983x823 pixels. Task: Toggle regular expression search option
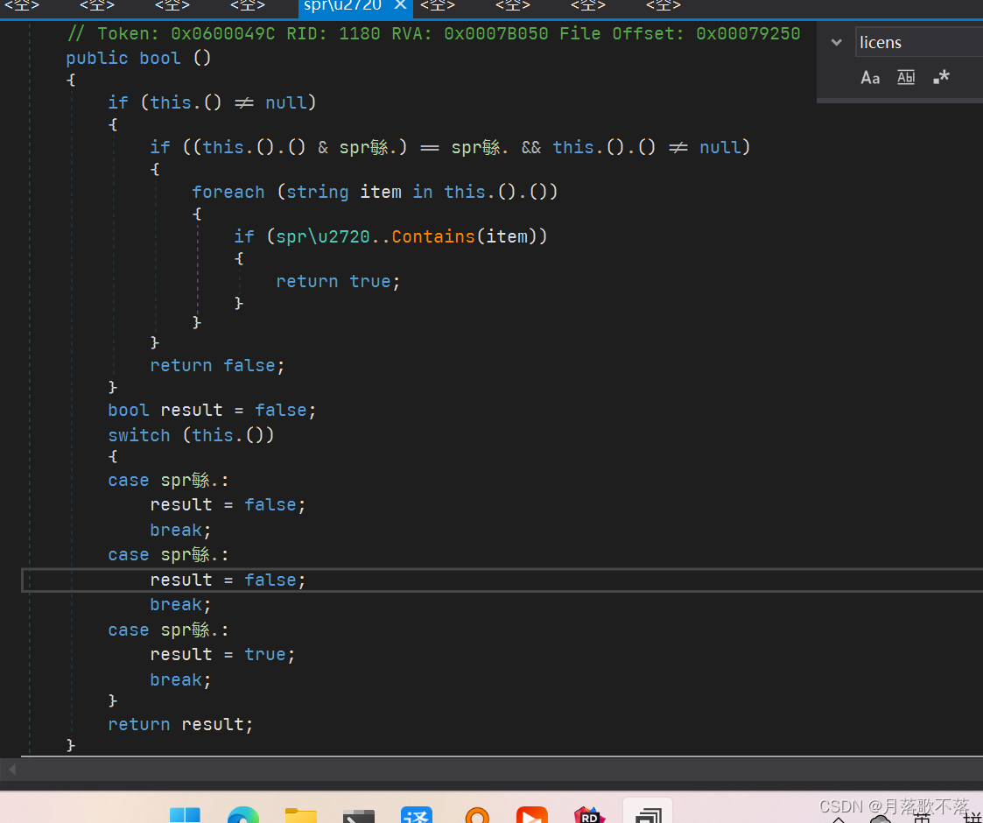(941, 78)
